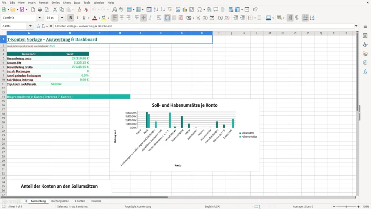Open the Gallery in the sidebar

[365, 54]
